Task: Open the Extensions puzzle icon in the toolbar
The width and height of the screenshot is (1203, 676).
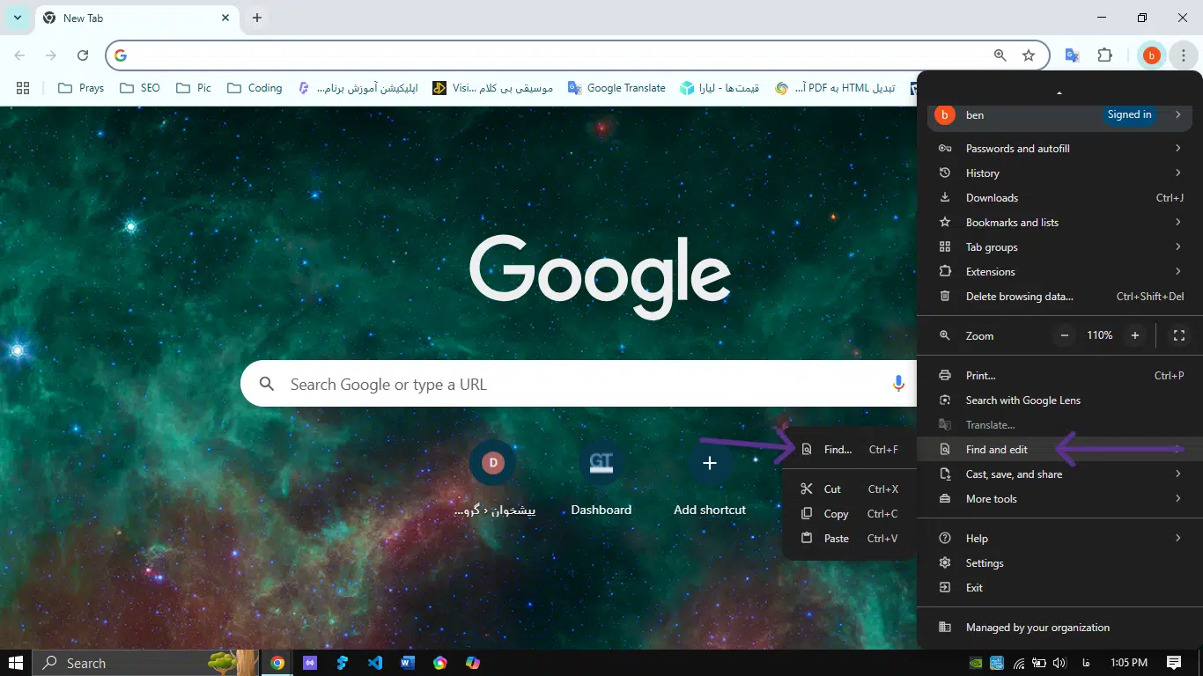Action: pyautogui.click(x=1104, y=55)
